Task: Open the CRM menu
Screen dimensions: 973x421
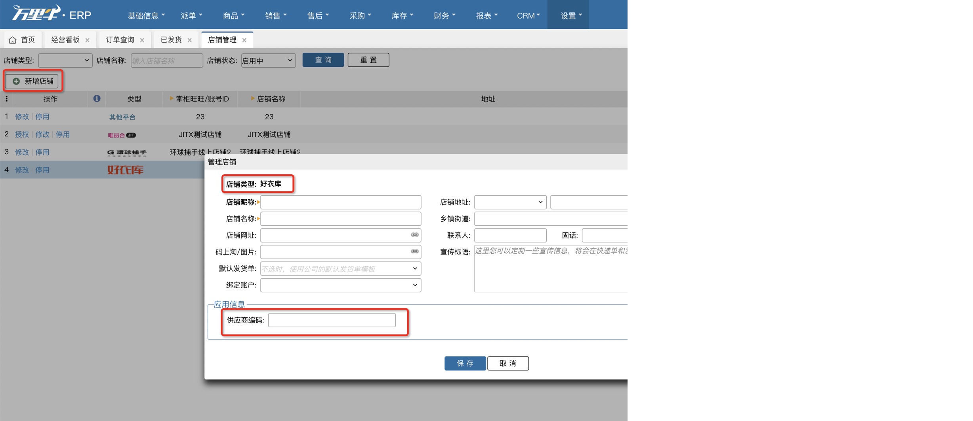Action: (x=528, y=15)
